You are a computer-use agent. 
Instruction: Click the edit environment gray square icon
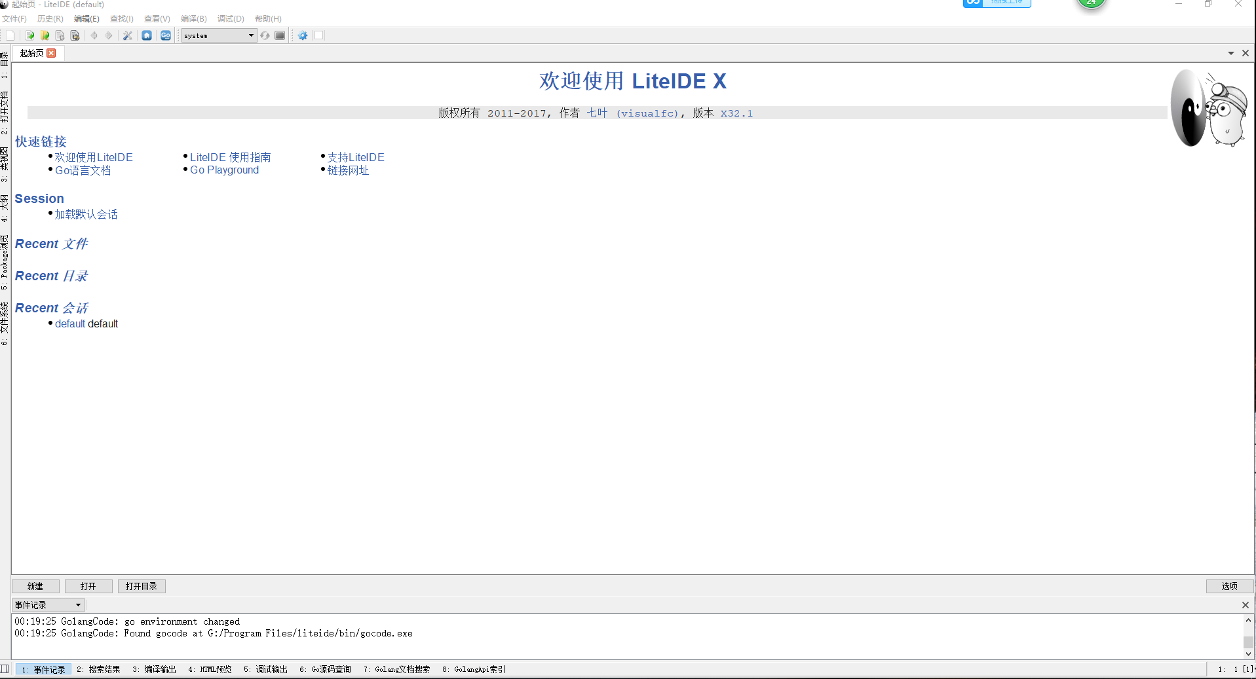[x=280, y=35]
